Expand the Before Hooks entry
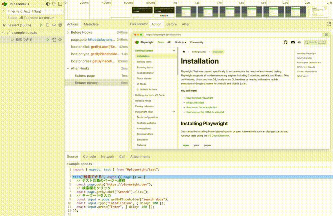Screen dimensions: 333x216 68,32
